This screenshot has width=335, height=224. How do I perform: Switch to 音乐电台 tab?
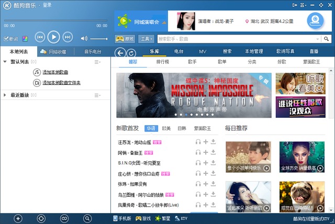tap(93, 51)
